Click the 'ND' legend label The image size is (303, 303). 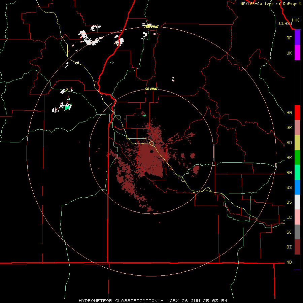pos(289,262)
